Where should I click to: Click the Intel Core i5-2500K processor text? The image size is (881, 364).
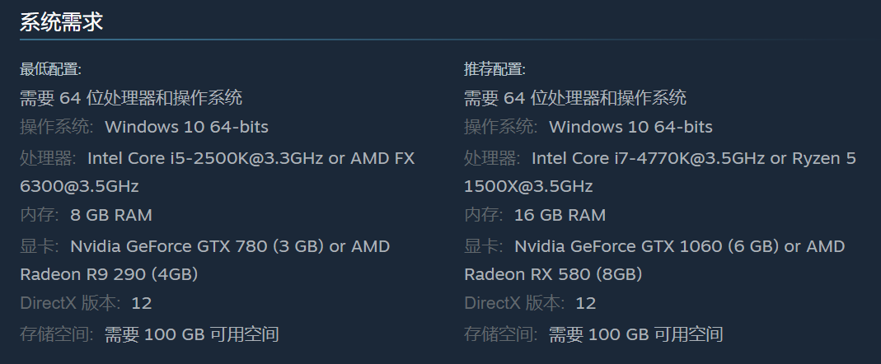[x=205, y=158]
